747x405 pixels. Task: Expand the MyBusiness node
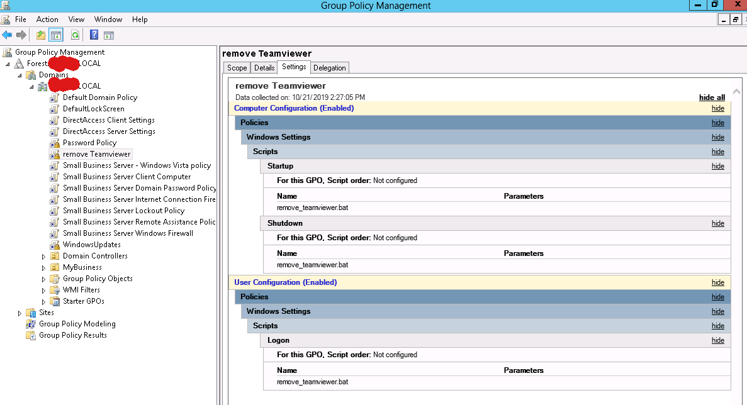[43, 268]
